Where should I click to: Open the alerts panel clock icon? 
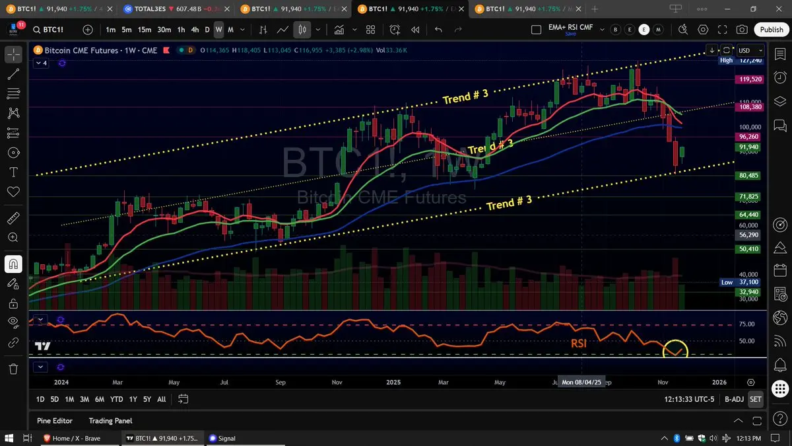click(779, 79)
